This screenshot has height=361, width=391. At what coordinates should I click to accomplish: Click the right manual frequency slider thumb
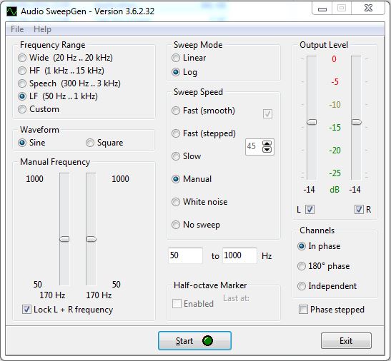(91, 239)
